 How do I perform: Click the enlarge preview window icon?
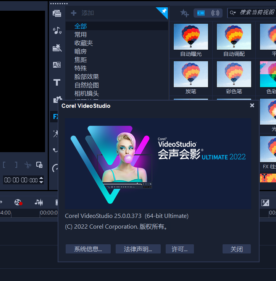tap(39, 165)
